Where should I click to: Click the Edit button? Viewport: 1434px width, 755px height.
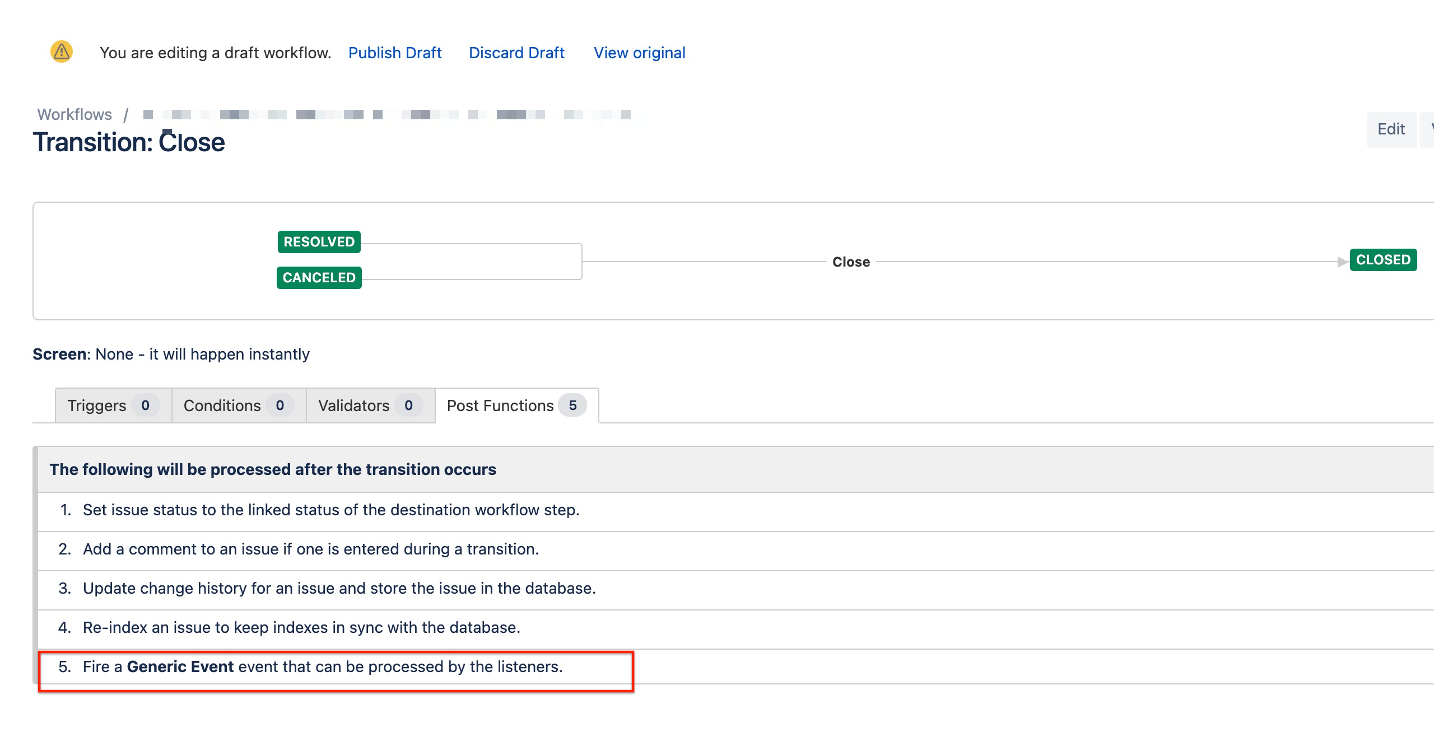coord(1391,129)
